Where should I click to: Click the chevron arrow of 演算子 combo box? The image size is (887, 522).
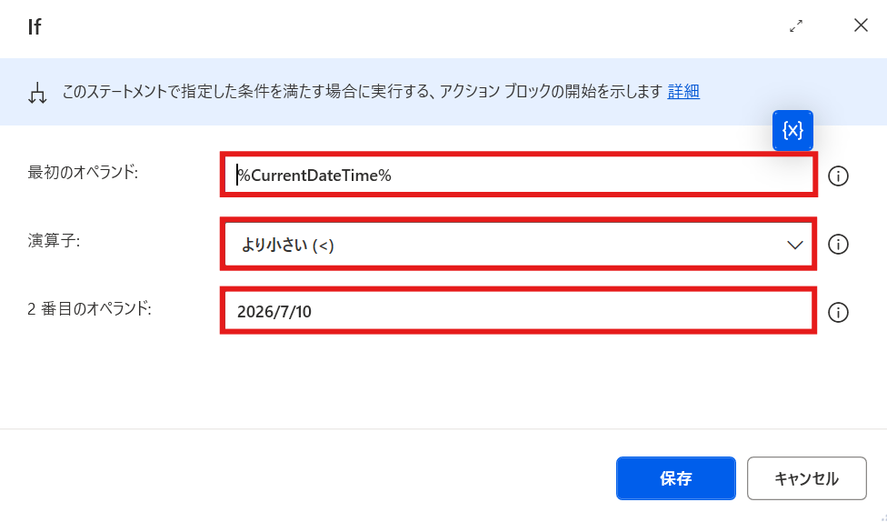point(795,246)
